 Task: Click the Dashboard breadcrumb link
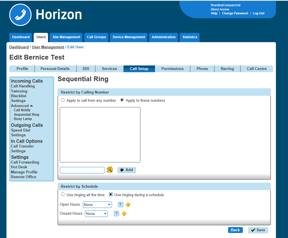(x=19, y=47)
